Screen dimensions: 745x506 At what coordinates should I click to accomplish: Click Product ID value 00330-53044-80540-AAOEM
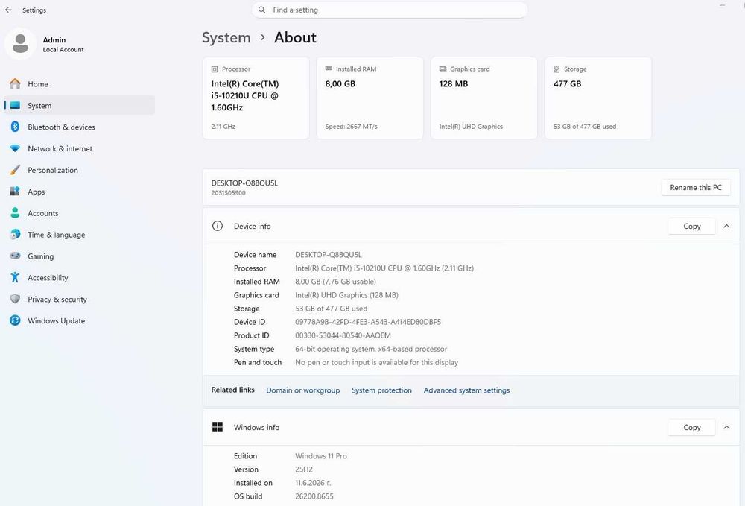pyautogui.click(x=343, y=335)
